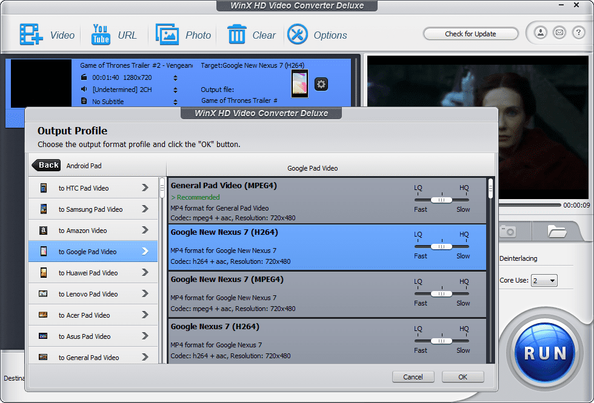Screen dimensions: 594x403
Task: Click the Lenovo Pad device icon
Action: point(43,293)
